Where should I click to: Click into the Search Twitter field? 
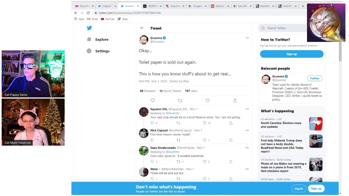(x=284, y=28)
